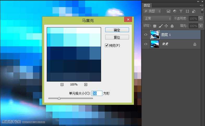Hide 图层 1 using its eye icon
This screenshot has height=126, width=205.
(x=146, y=35)
